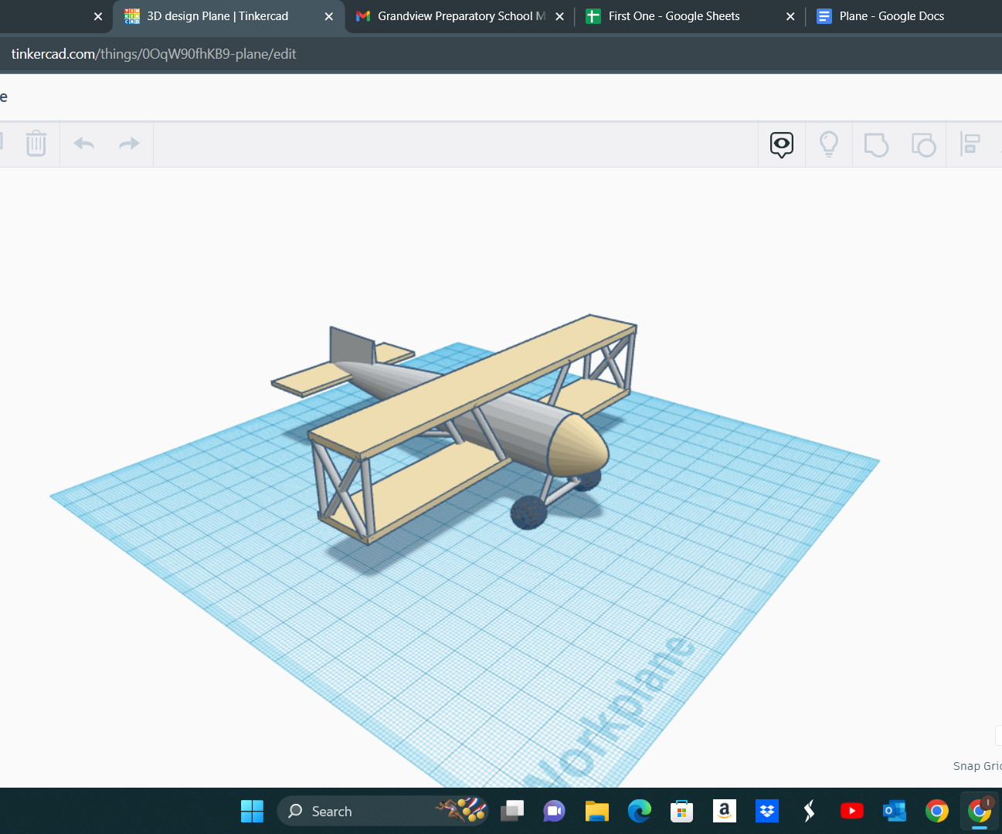
Task: Click the plane's black front wheel
Action: [528, 512]
